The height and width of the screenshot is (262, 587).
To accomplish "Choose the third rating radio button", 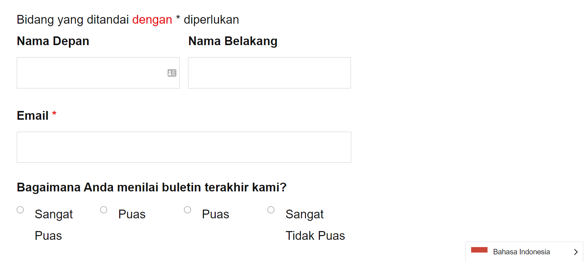I will [187, 210].
